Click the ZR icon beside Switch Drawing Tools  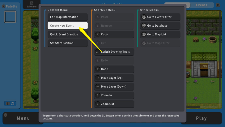(98, 52)
